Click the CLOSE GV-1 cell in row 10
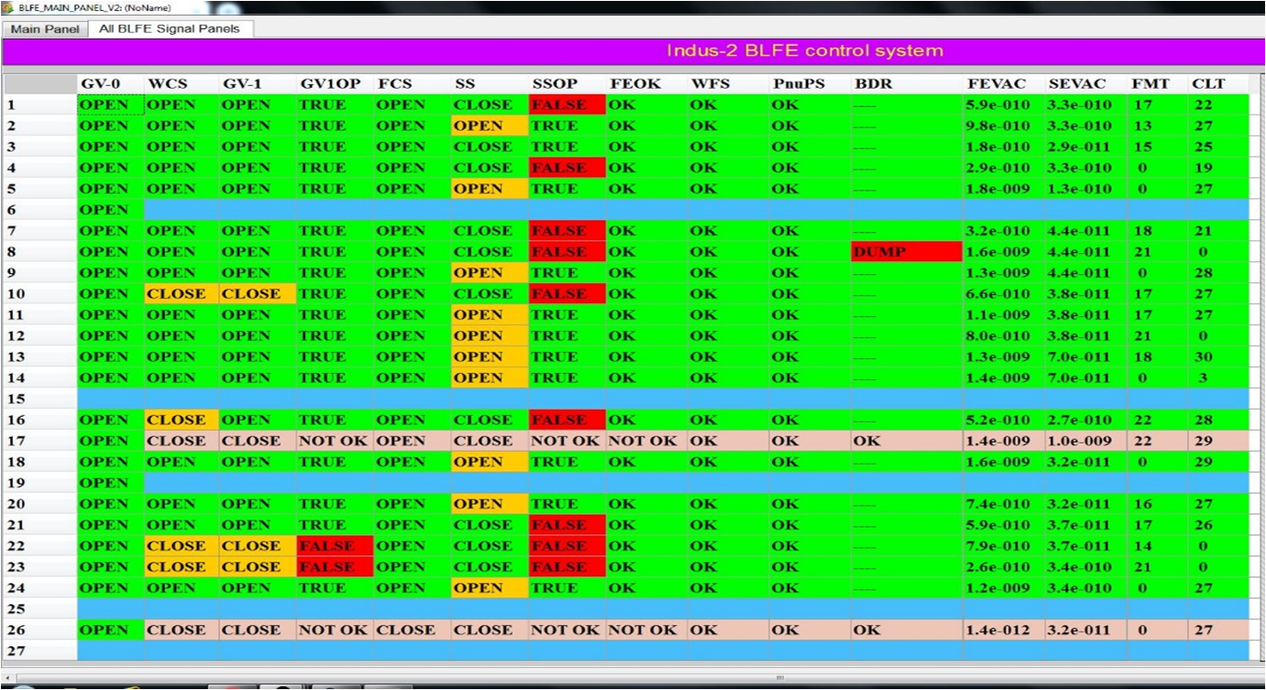Viewport: 1266px width, 690px height. coord(257,294)
